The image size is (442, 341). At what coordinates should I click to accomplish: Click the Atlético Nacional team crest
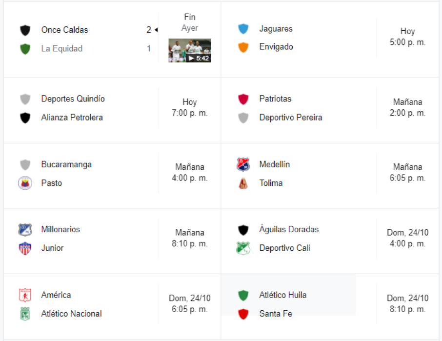tap(25, 314)
